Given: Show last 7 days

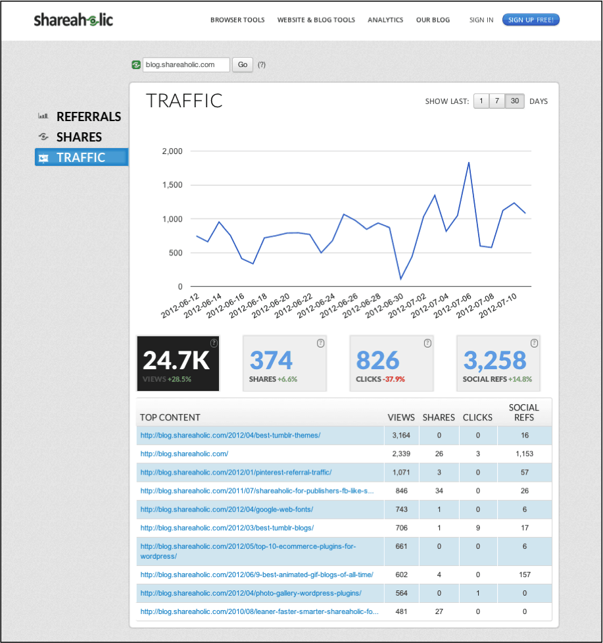Looking at the screenshot, I should pos(497,101).
